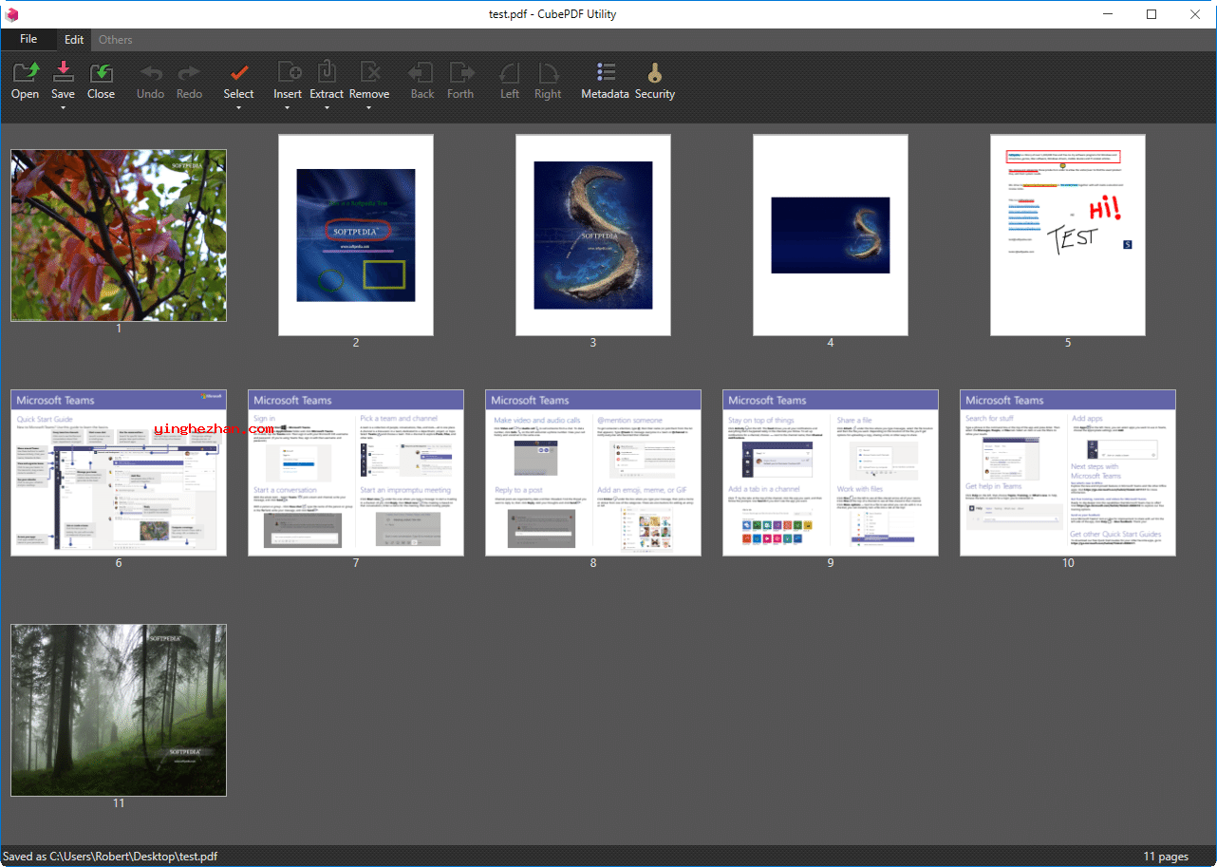
Task: Click the '11 pages' status text
Action: [x=1166, y=857]
